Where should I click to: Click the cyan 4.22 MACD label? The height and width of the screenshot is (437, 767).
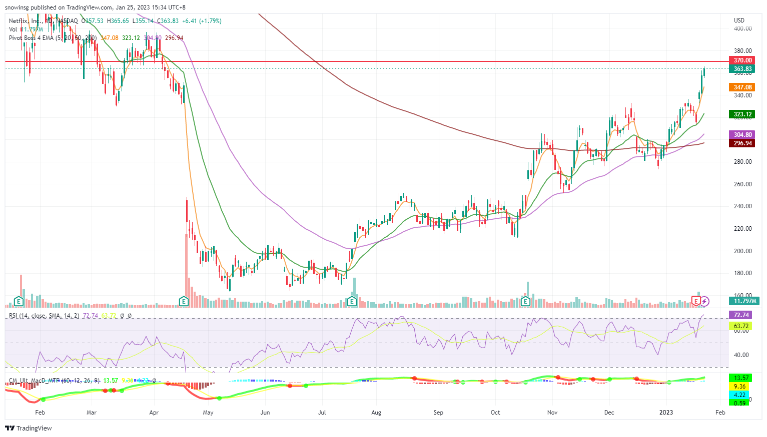(740, 395)
